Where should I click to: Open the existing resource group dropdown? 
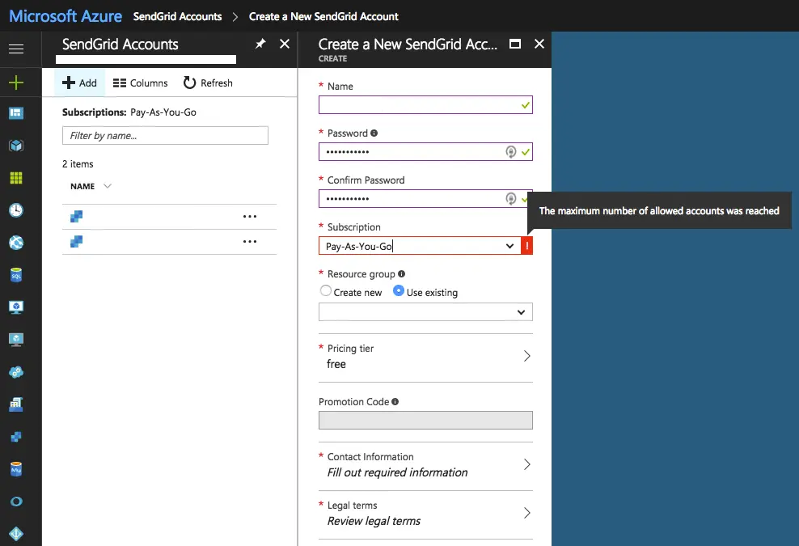click(425, 312)
